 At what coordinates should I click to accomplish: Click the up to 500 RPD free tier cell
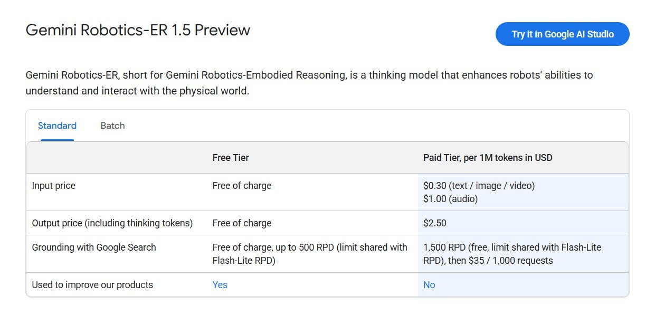310,254
